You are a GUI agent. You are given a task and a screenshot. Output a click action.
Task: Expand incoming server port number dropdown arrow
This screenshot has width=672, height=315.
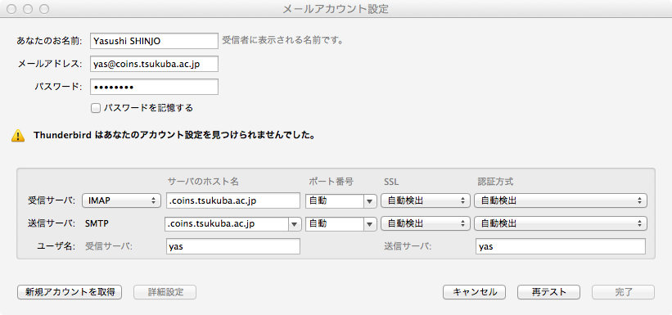369,200
